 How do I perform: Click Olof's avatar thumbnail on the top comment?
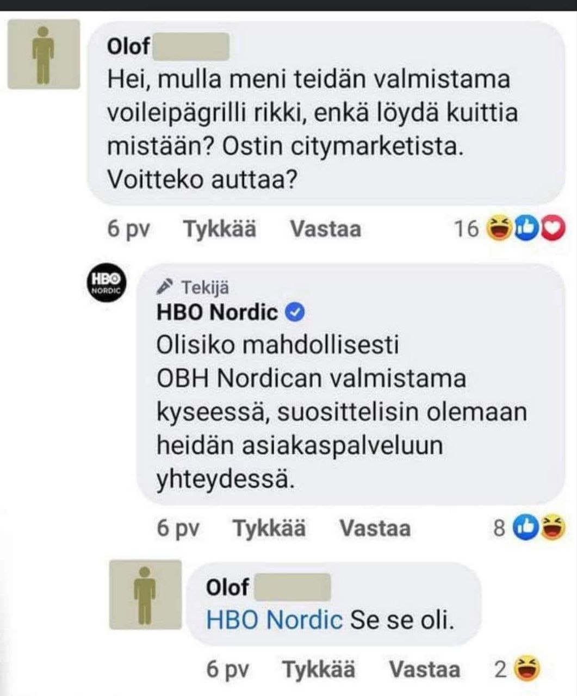(44, 54)
